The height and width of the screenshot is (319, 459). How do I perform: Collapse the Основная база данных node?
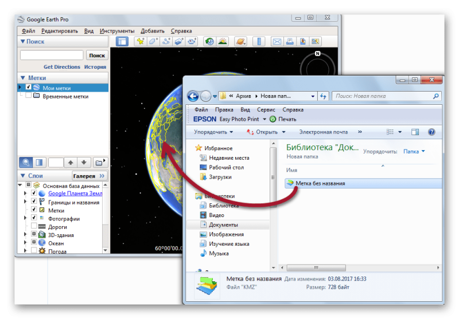(20, 185)
